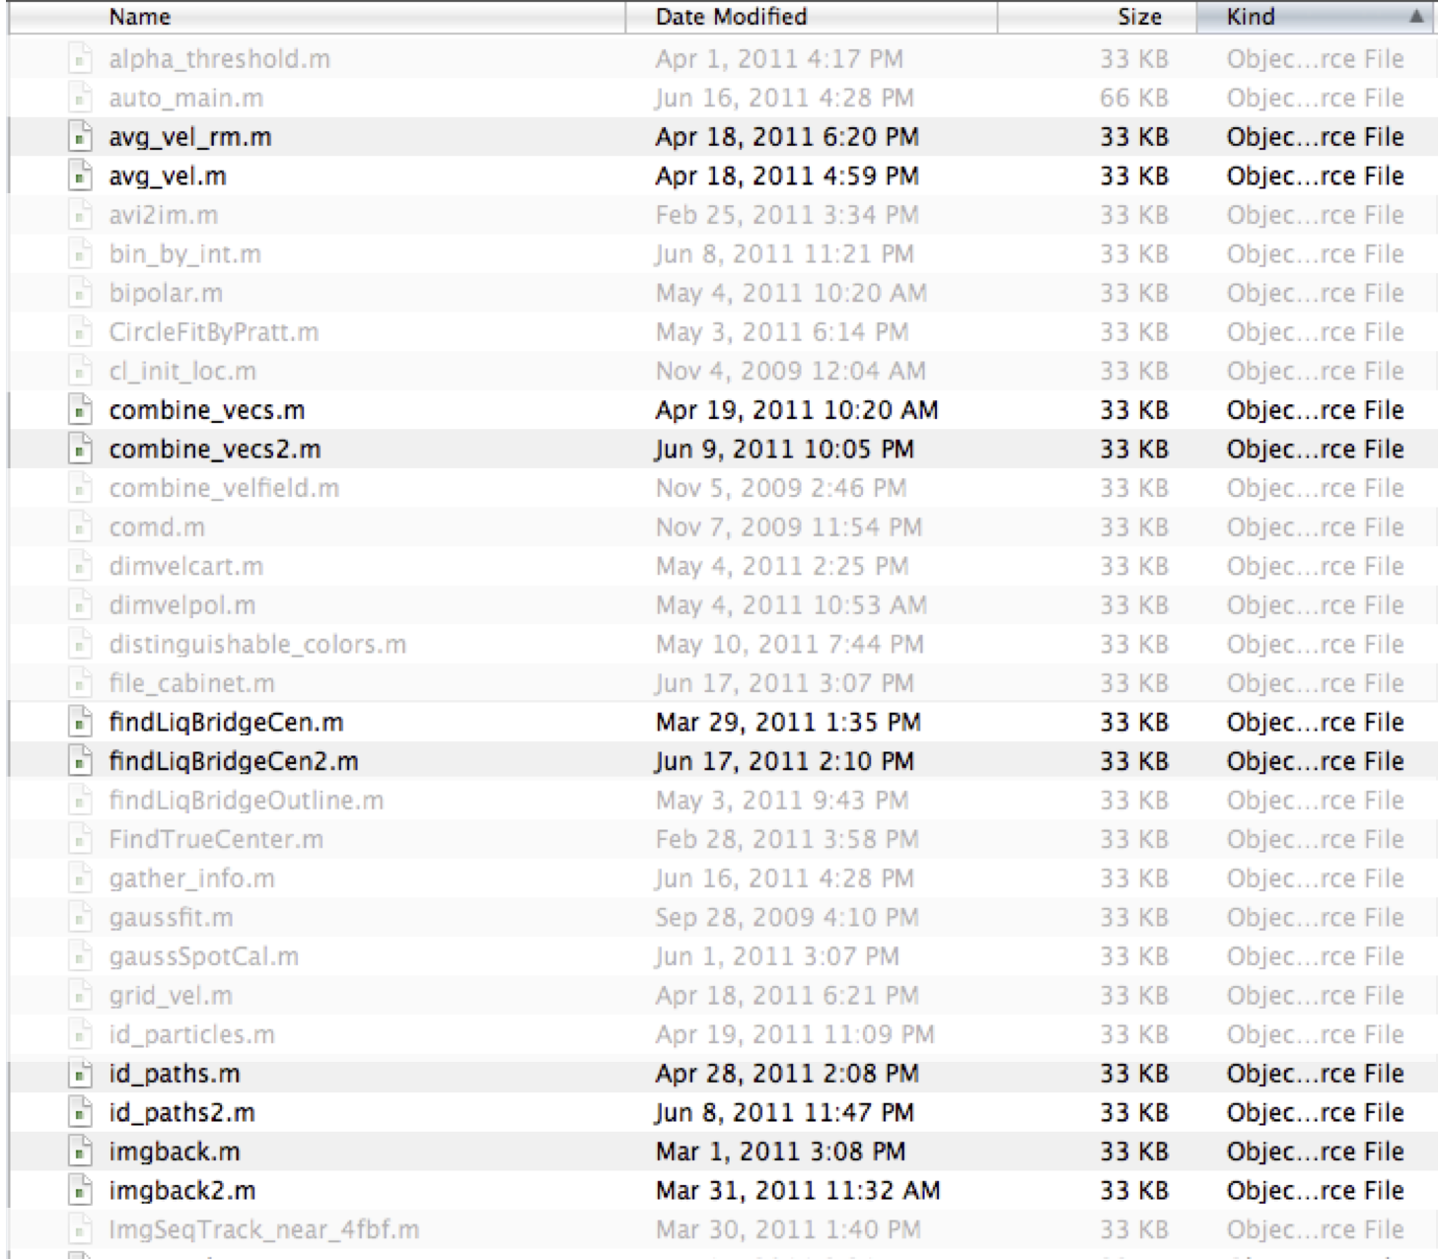Select file name findLiqBridgeCen2.m

tap(234, 761)
